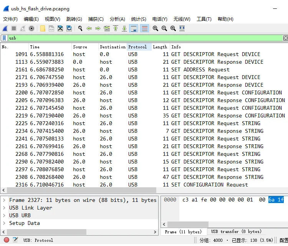Viewport: 288px width, 246px height.
Task: Open the 捕获(C) menu
Action: tap(96, 19)
